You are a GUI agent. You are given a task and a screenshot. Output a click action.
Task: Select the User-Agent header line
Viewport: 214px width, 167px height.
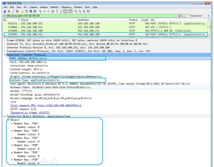coord(100,84)
